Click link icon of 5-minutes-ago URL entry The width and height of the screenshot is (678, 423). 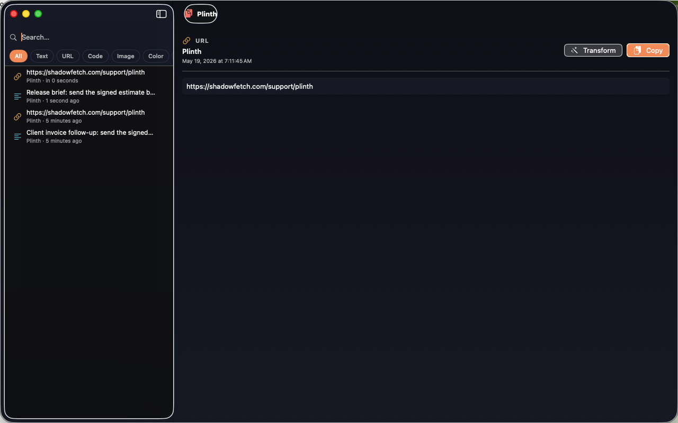point(17,117)
